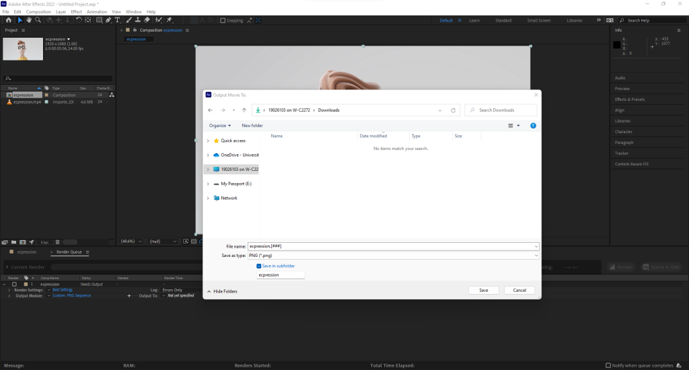Uncheck Save in subfolder

click(x=259, y=266)
